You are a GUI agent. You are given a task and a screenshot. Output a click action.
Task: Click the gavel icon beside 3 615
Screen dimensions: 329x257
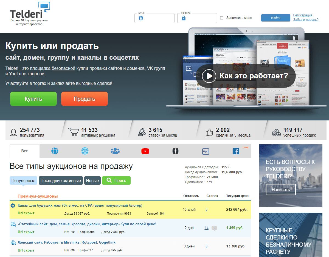[x=142, y=132]
